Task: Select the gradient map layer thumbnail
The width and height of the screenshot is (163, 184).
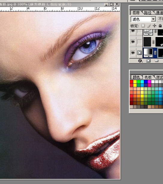Action: pyautogui.click(x=148, y=53)
